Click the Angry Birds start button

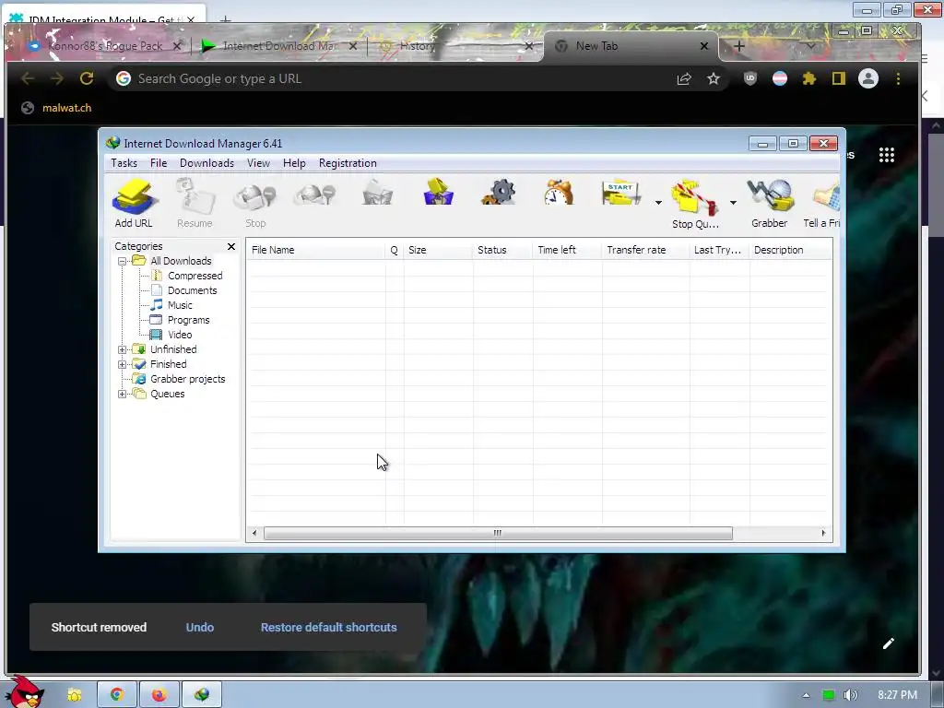(24, 692)
